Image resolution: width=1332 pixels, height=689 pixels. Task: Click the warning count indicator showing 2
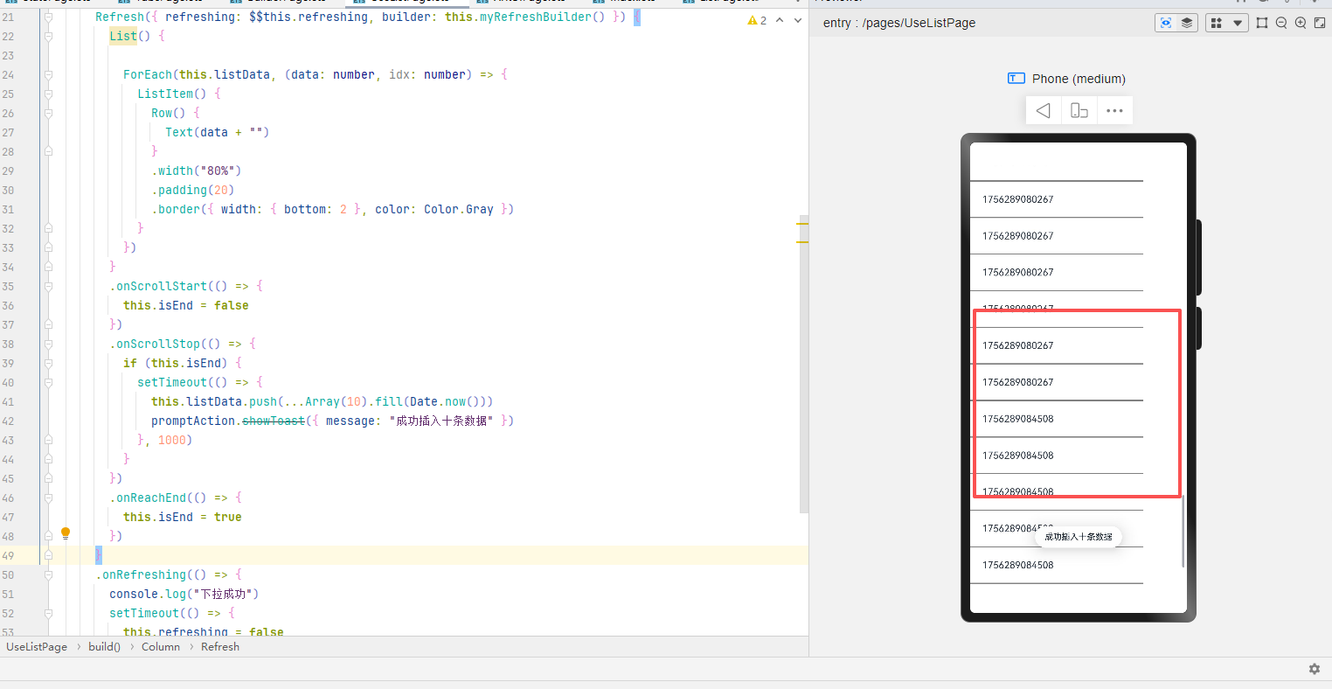pyautogui.click(x=757, y=20)
